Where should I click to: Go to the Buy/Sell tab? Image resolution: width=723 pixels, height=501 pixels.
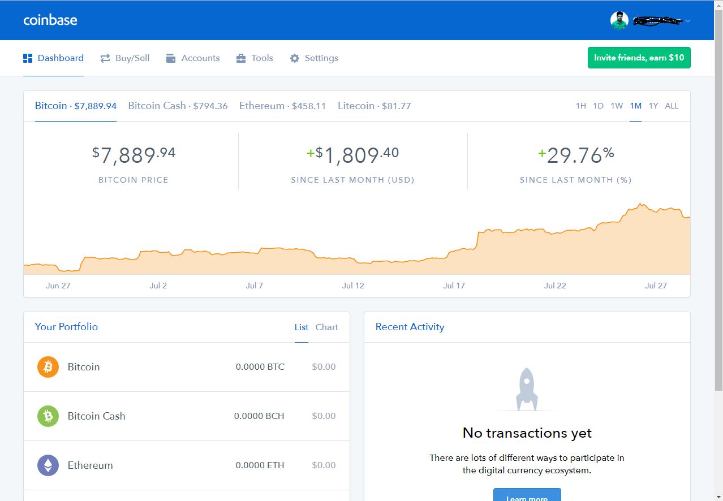pyautogui.click(x=125, y=58)
